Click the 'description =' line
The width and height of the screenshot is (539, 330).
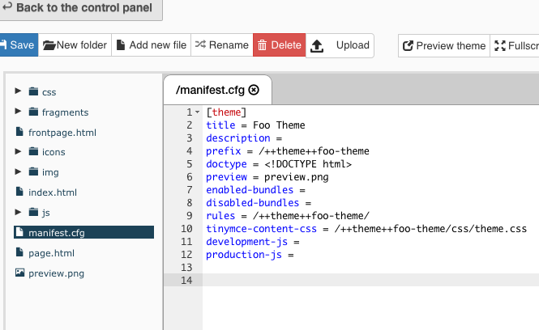244,138
